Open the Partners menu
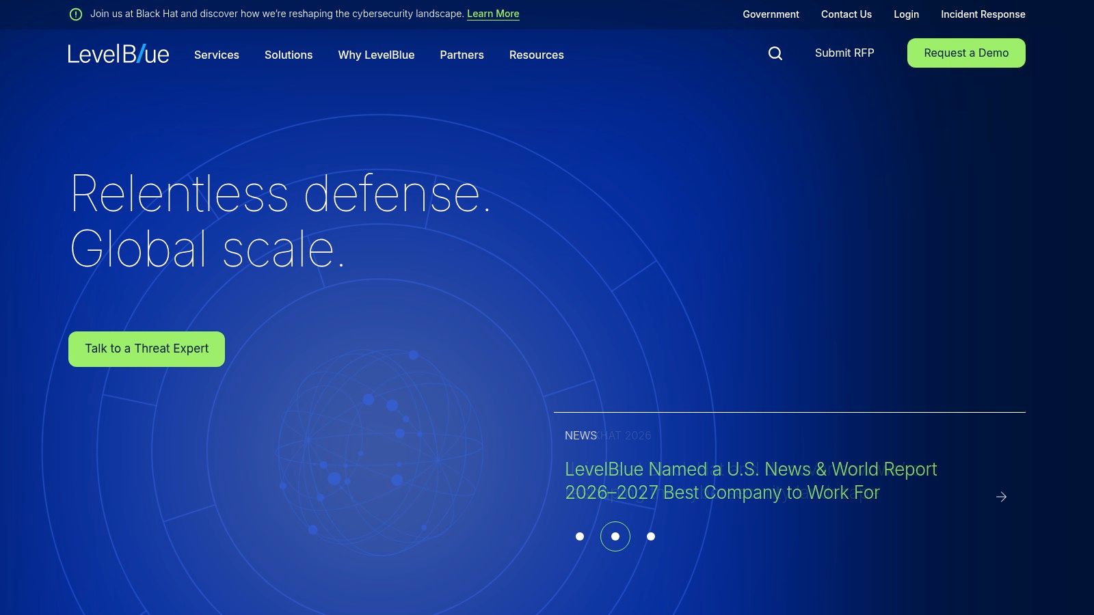Screen dimensions: 1094x615 (x=462, y=55)
